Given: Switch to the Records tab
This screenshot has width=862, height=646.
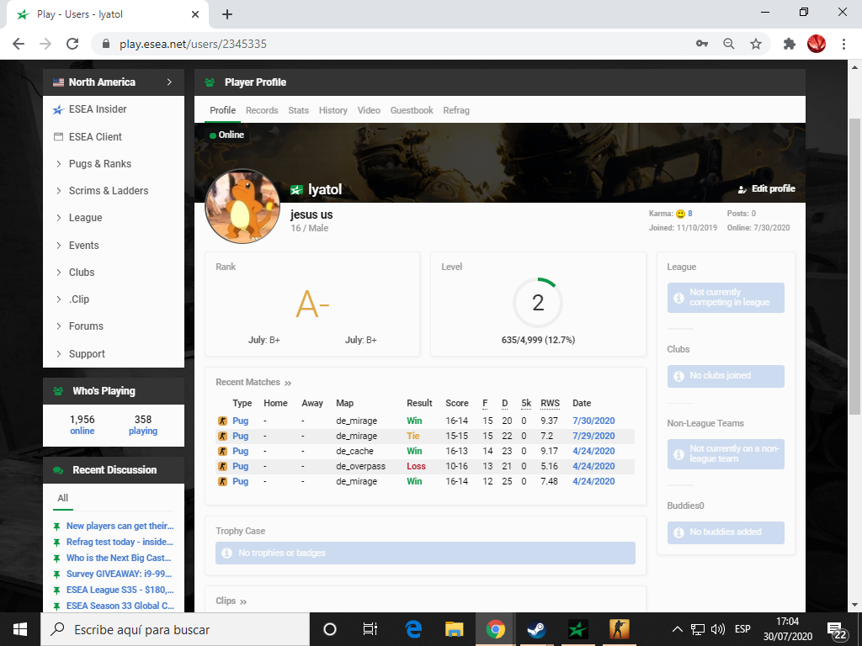Looking at the screenshot, I should tap(262, 110).
